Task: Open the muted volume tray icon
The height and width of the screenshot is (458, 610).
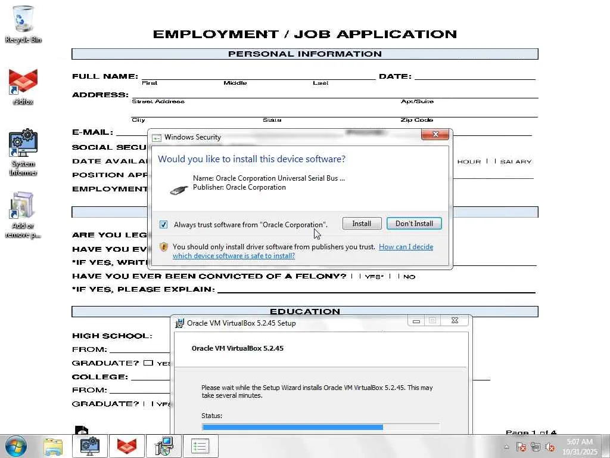Action: coord(550,447)
